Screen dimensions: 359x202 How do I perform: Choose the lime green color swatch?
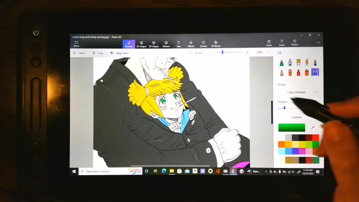309,144
